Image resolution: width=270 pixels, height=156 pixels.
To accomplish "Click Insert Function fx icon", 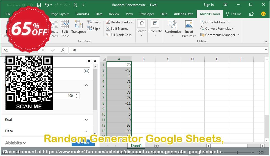I will [63, 50].
